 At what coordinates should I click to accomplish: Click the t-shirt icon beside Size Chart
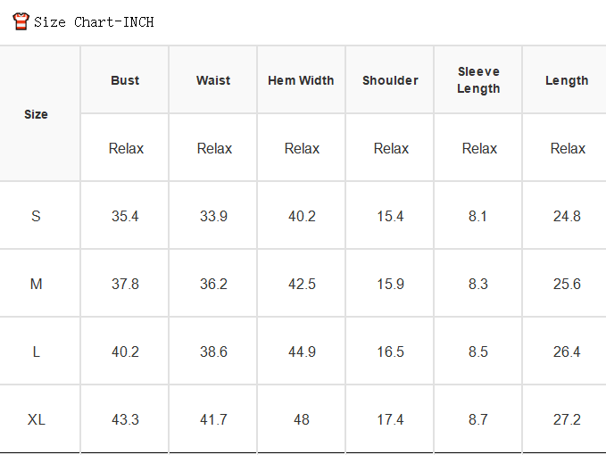pos(21,21)
